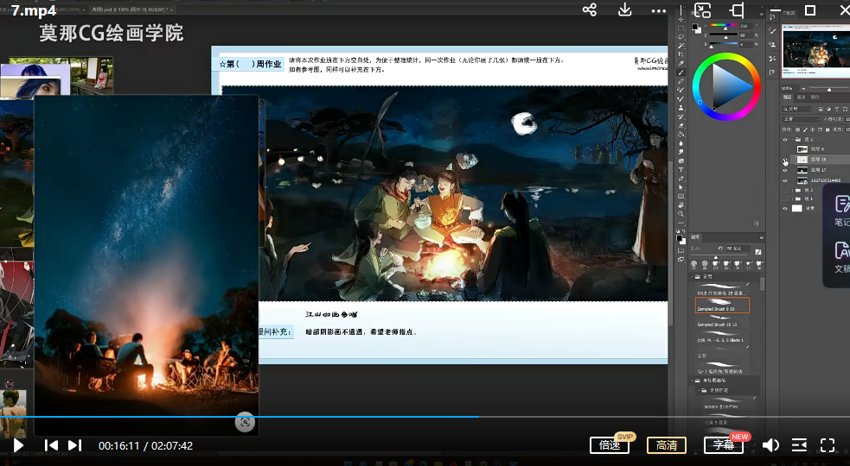Mute the video volume speaker icon
Screen dimensions: 850x466
[770, 445]
